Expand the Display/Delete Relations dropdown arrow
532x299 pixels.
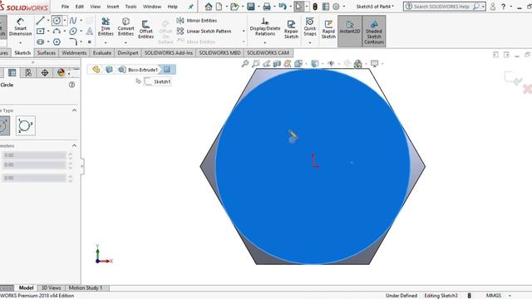[x=265, y=42]
